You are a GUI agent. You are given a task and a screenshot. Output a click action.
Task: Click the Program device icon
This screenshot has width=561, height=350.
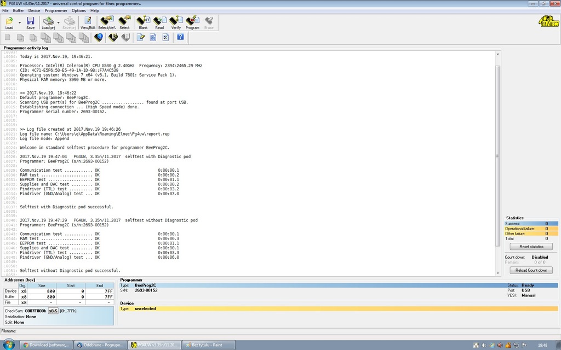[192, 23]
